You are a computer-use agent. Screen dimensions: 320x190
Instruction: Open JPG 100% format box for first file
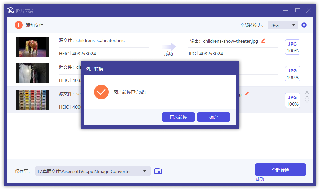point(292,47)
